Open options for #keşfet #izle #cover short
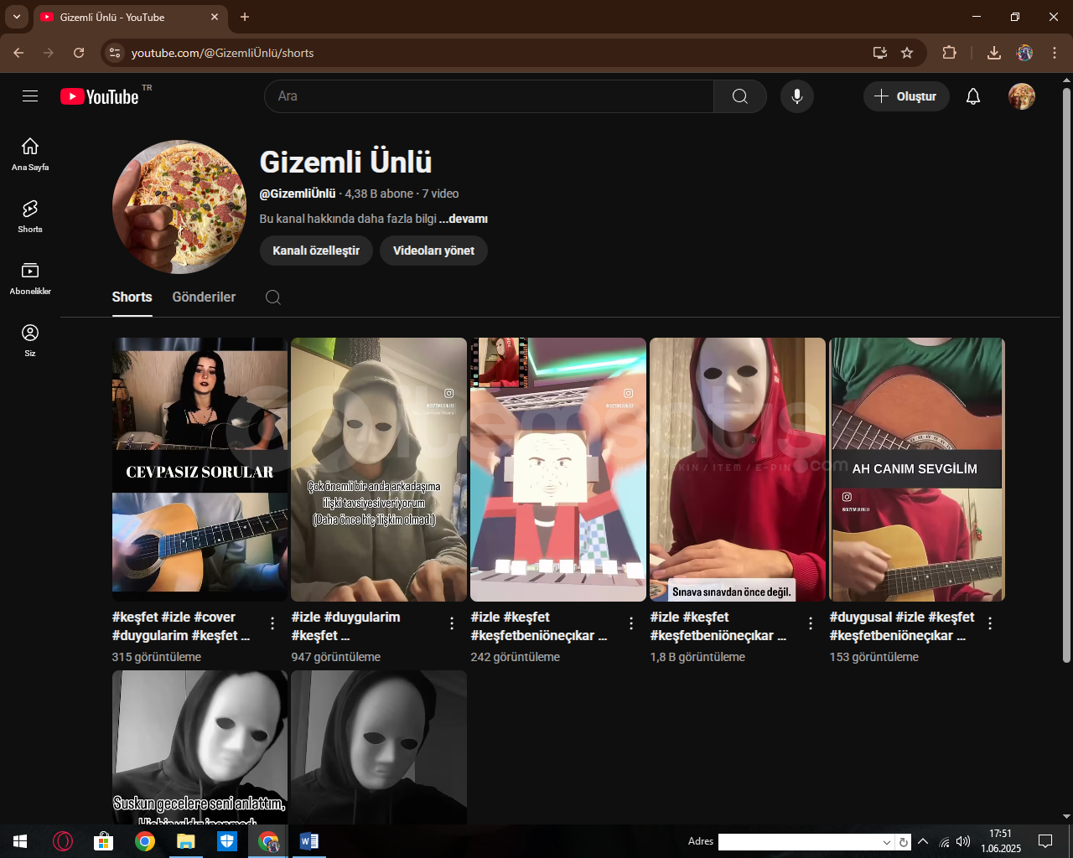 point(272,623)
